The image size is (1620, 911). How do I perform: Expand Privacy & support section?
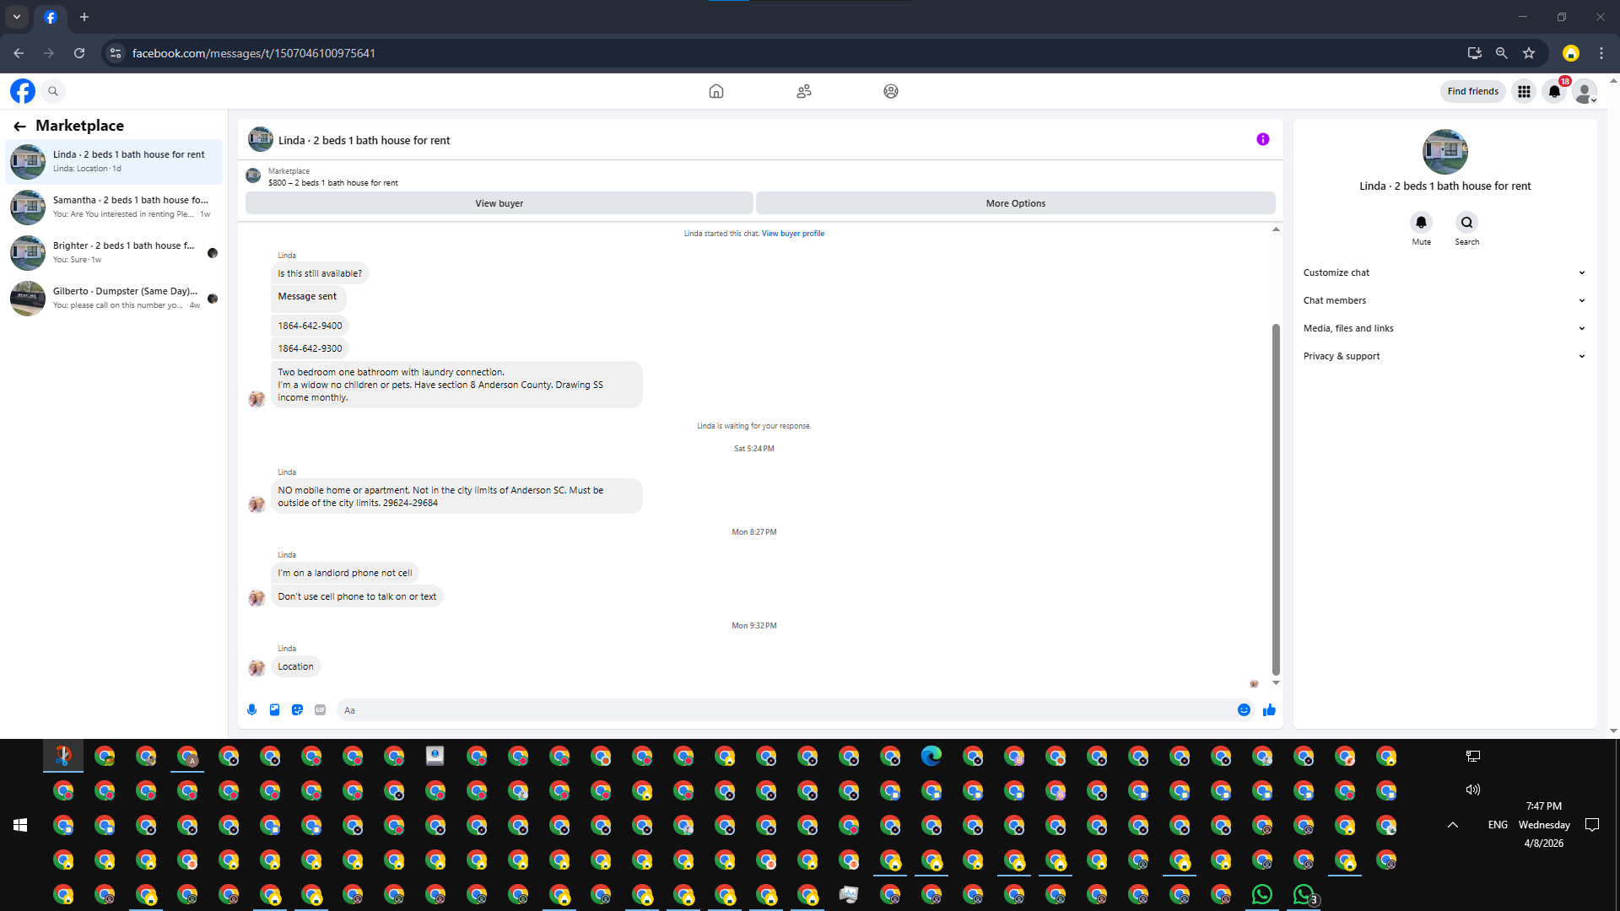pos(1444,356)
